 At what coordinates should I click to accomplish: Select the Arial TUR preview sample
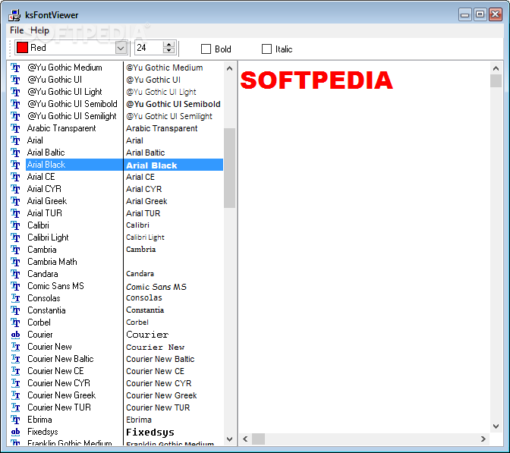143,213
